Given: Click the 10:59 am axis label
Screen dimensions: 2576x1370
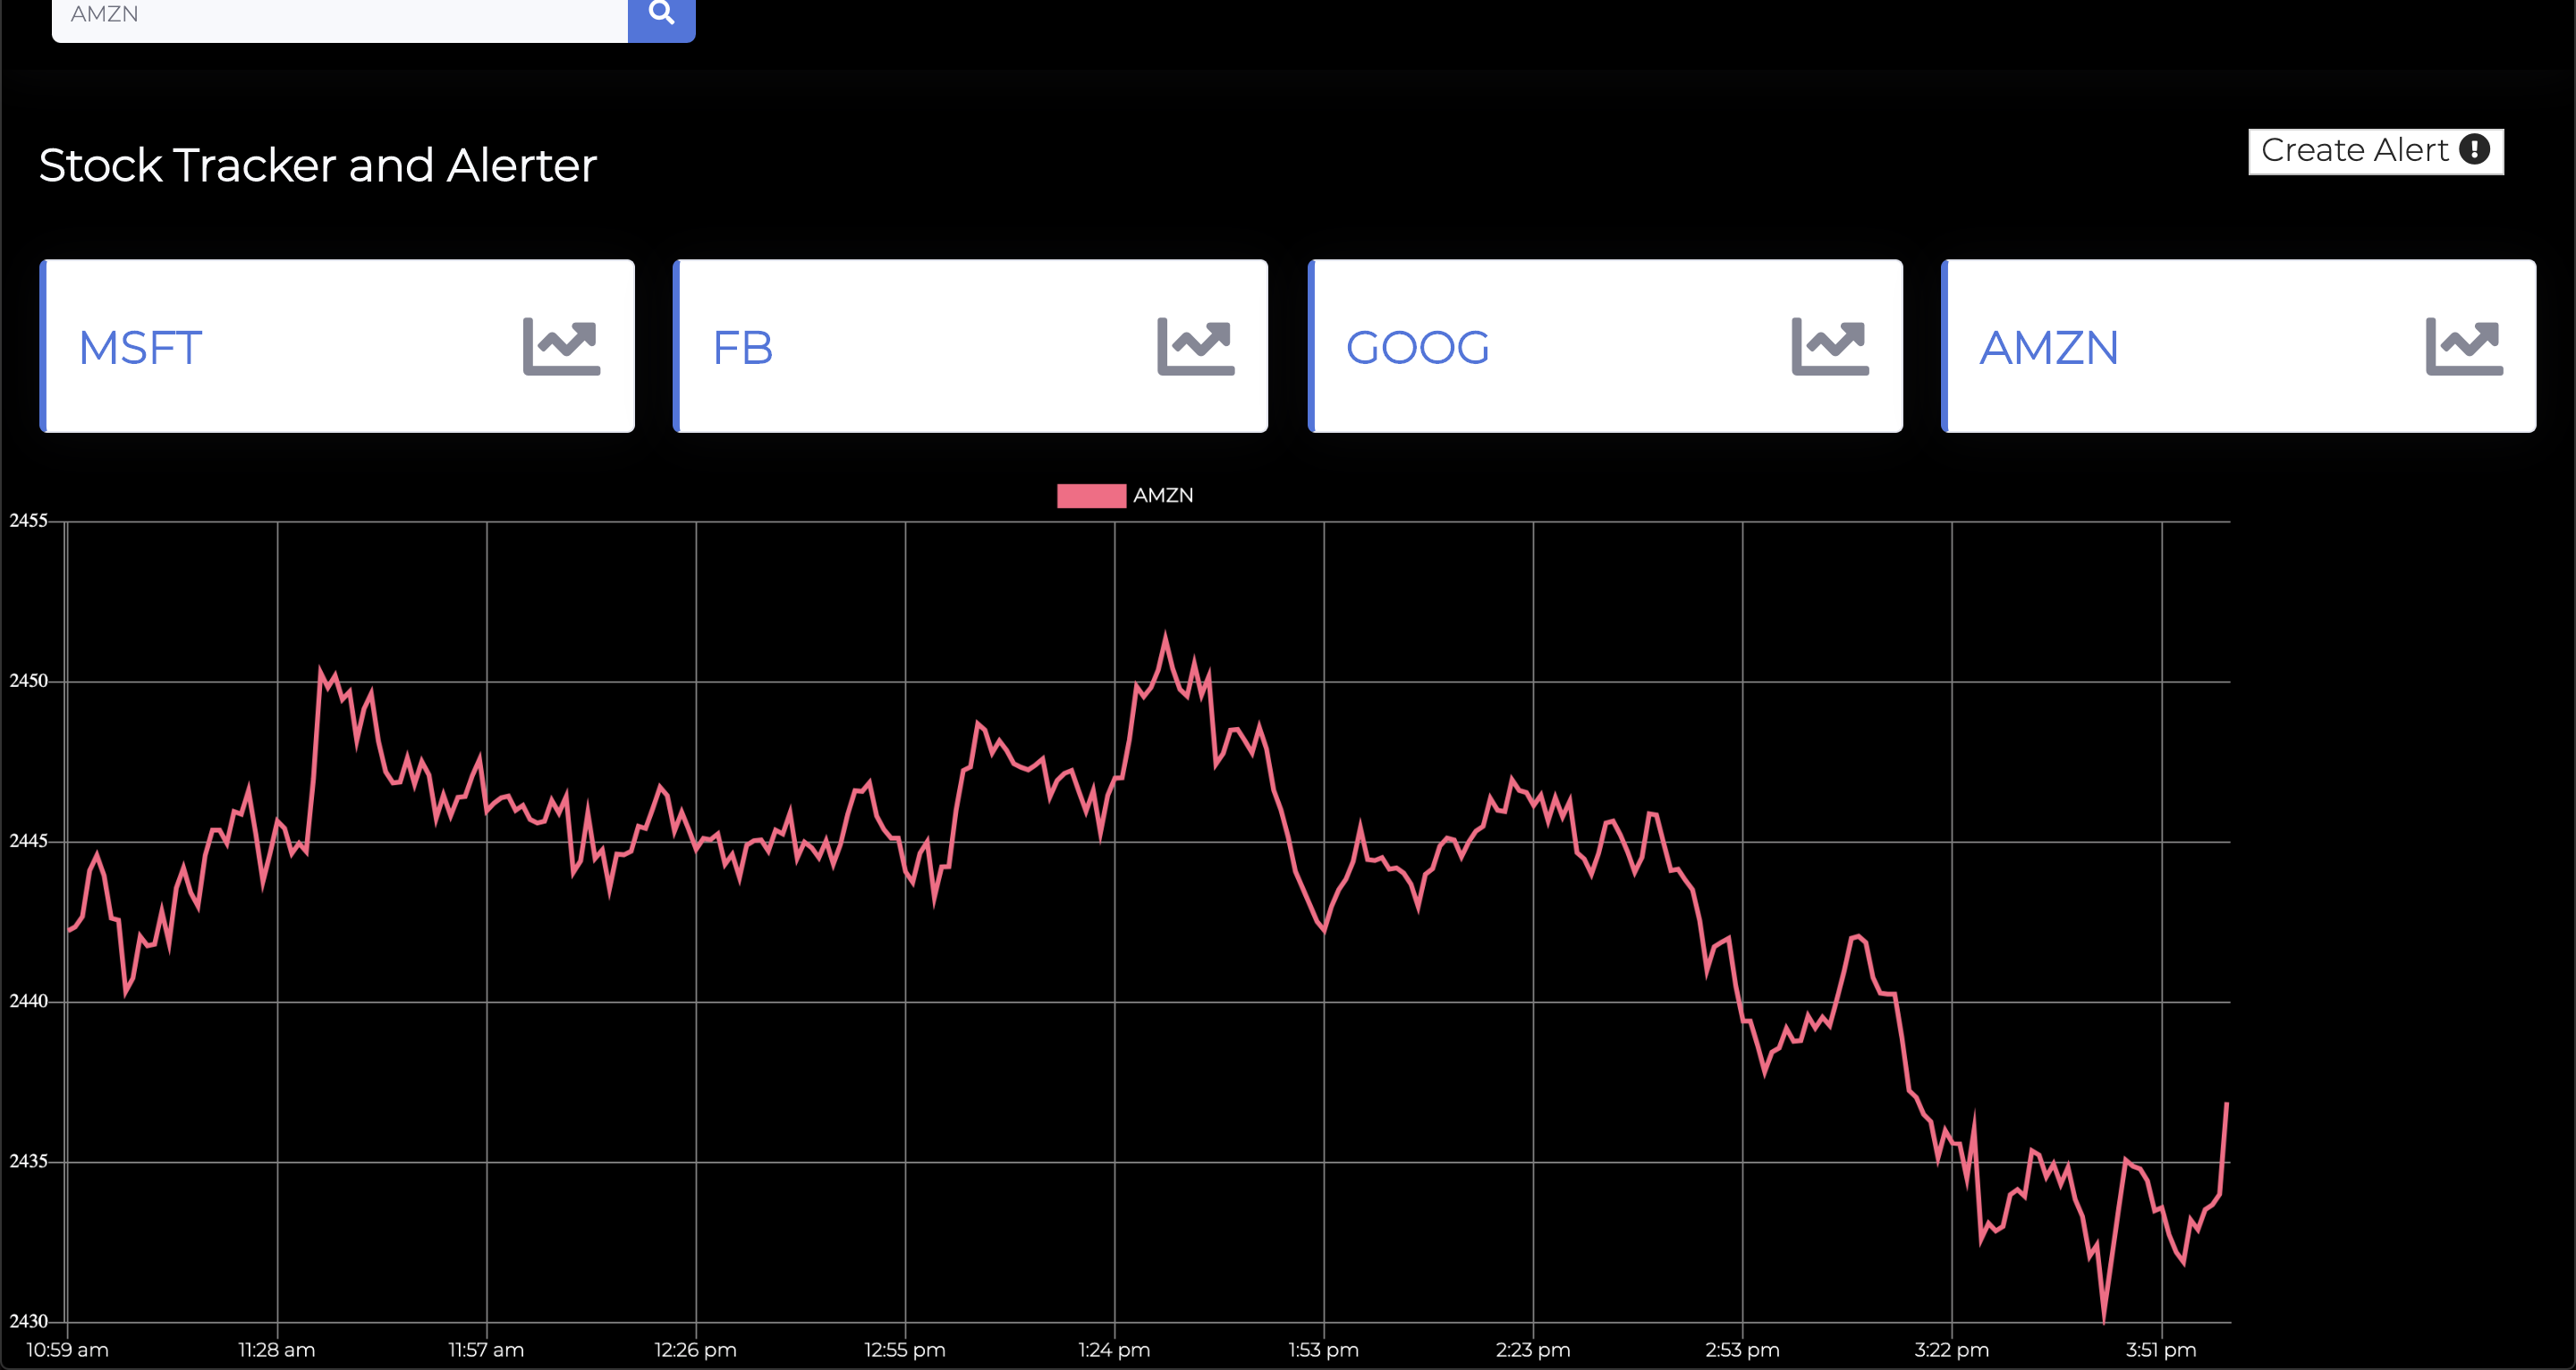Looking at the screenshot, I should tap(67, 1350).
